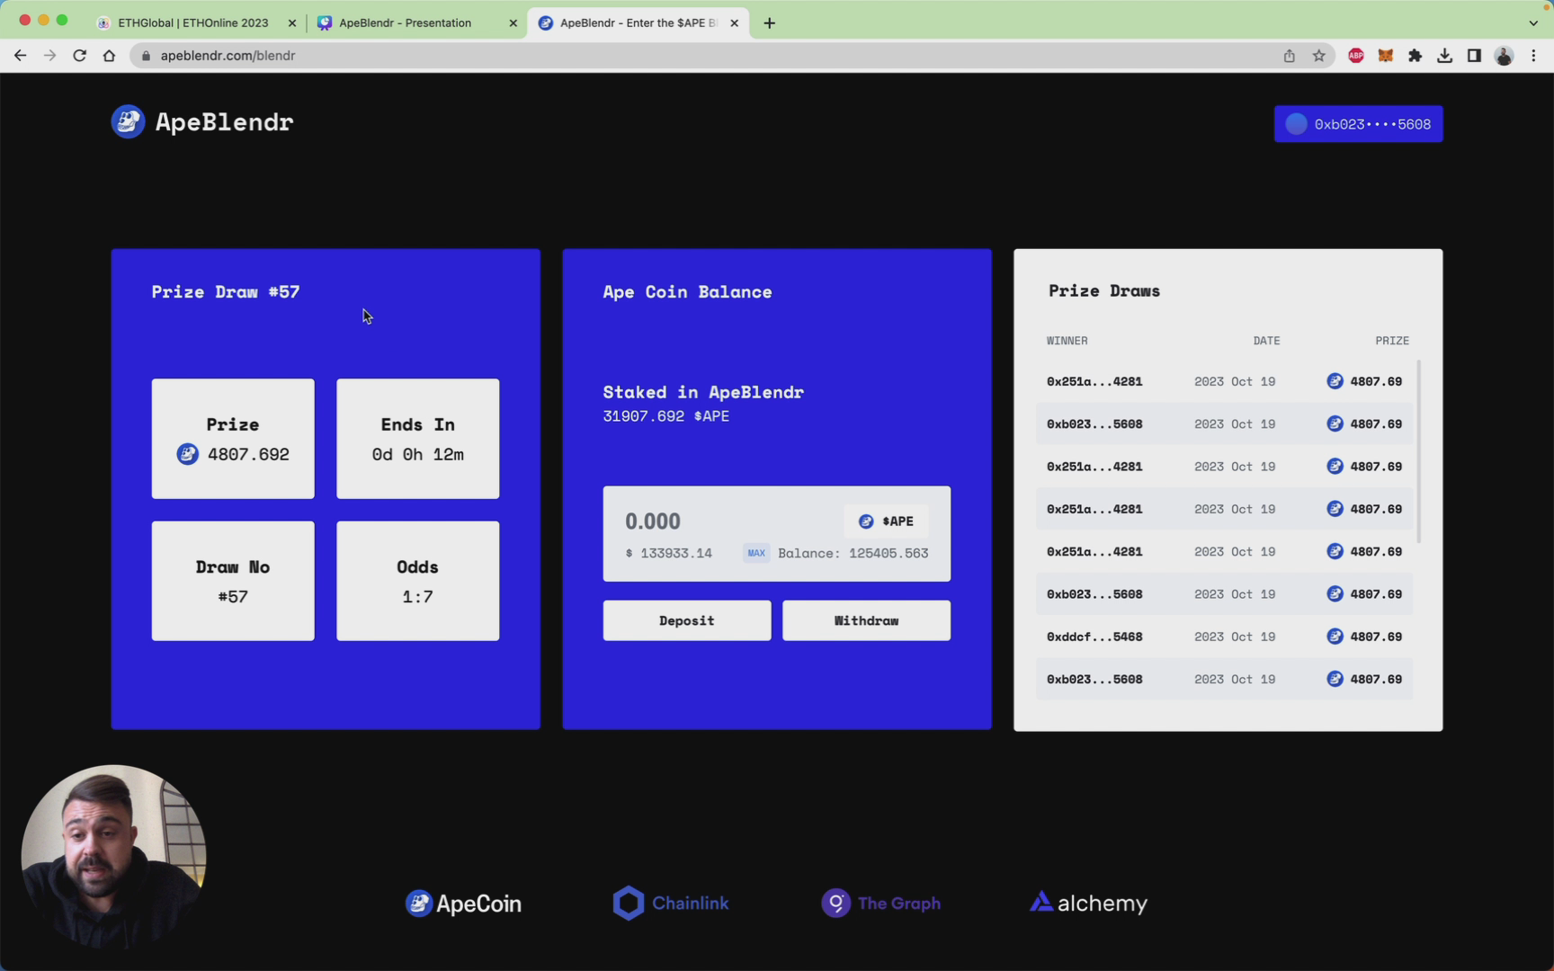Click the browser forward arrow
The image size is (1554, 971).
[49, 56]
